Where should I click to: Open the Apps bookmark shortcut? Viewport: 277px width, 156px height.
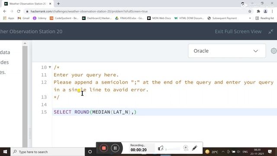[9, 18]
